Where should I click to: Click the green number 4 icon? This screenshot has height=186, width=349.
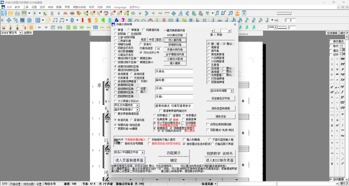[103, 20]
